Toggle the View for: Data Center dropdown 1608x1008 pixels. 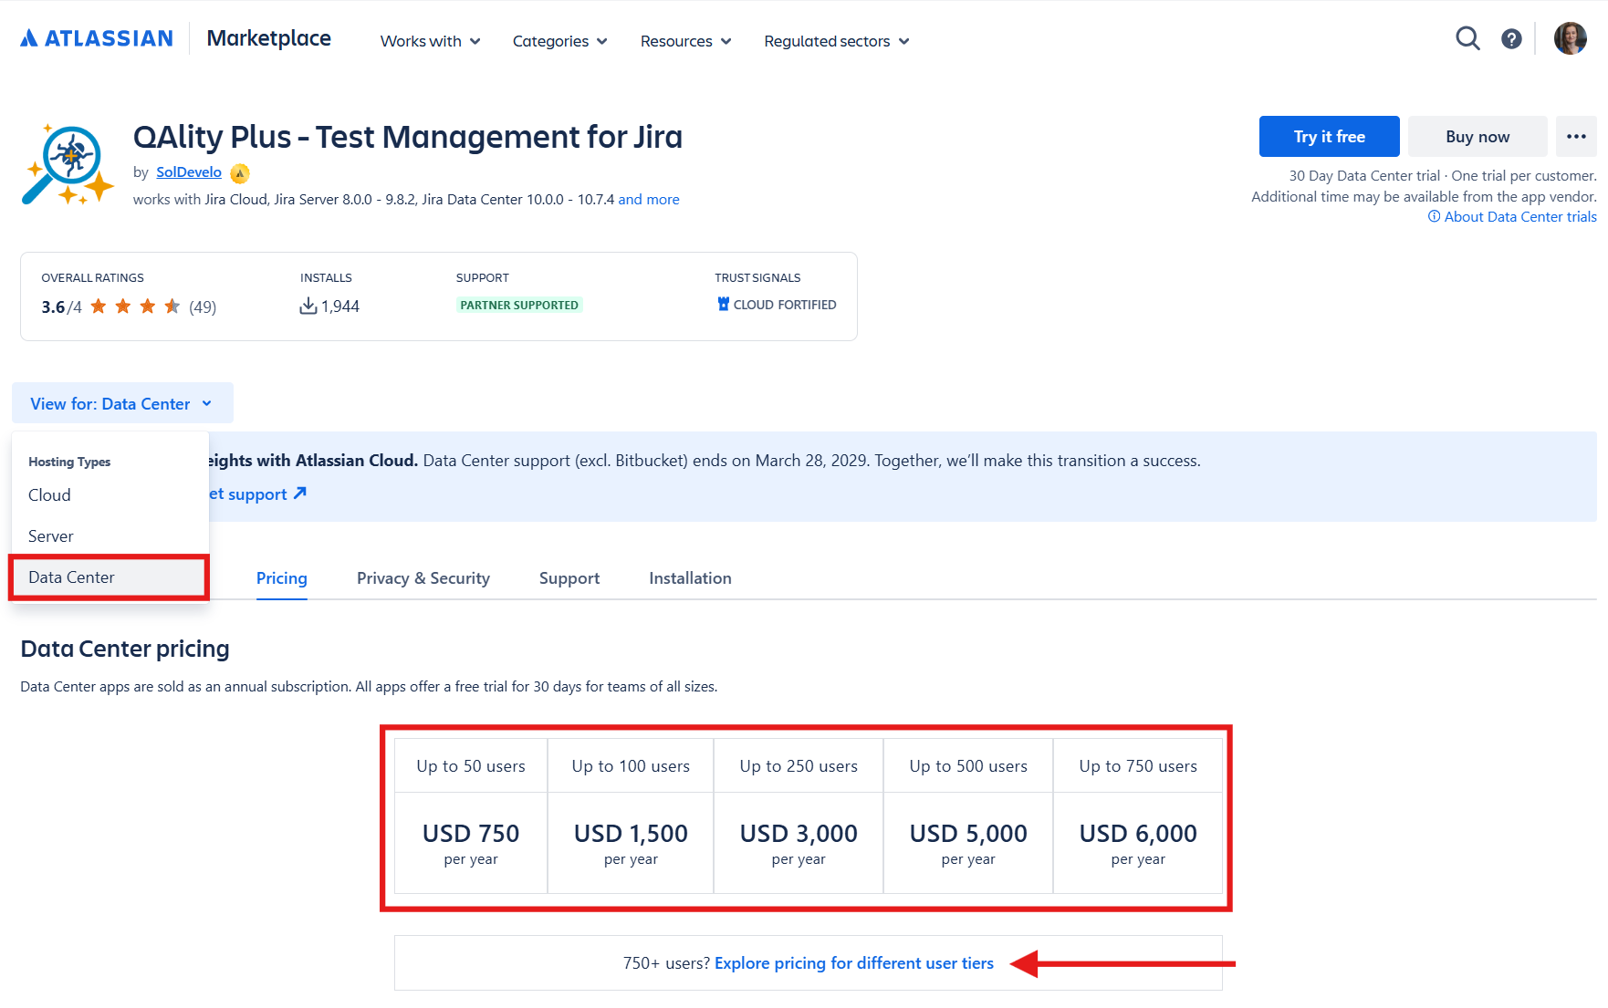tap(122, 403)
